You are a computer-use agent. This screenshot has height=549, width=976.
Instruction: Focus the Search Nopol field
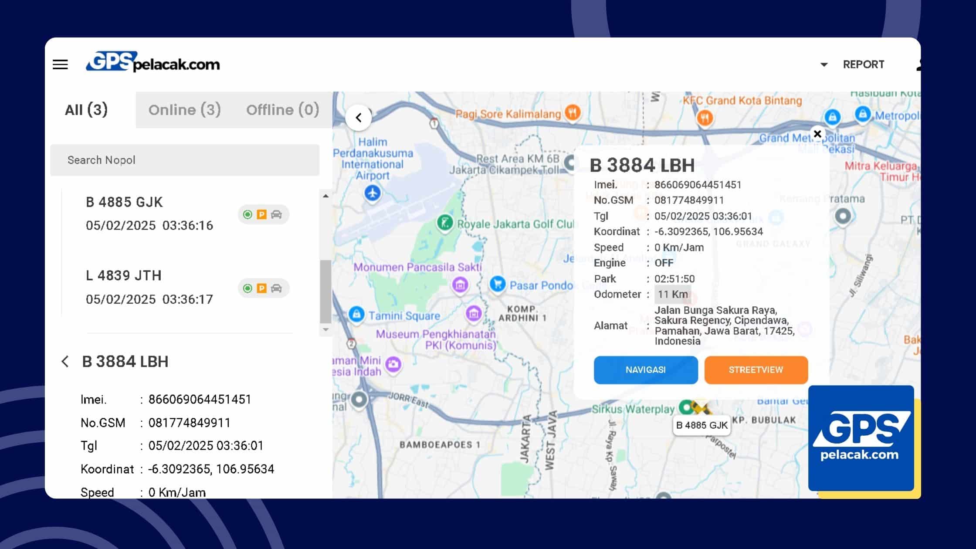(185, 160)
